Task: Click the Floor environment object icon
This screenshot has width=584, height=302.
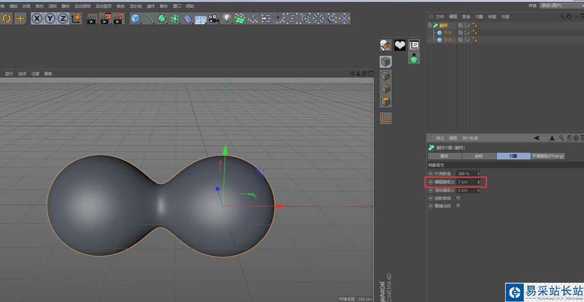Action: pyautogui.click(x=200, y=19)
